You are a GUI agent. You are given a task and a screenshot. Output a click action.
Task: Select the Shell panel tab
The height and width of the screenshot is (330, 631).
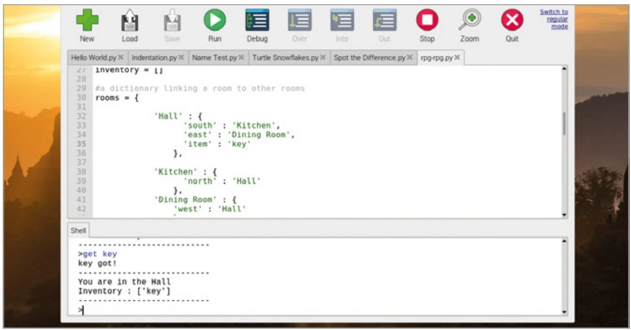point(78,230)
